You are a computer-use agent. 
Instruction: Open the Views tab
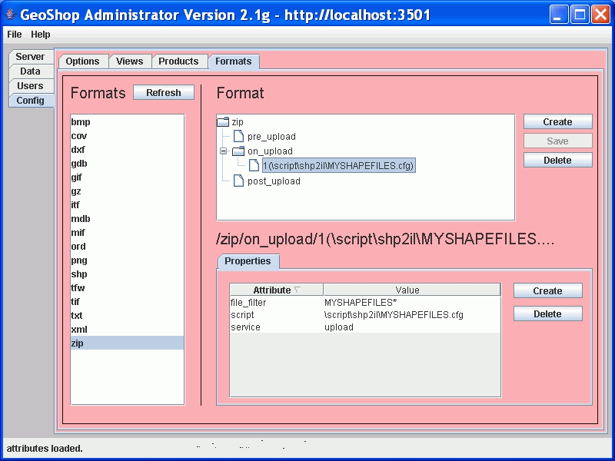click(129, 61)
